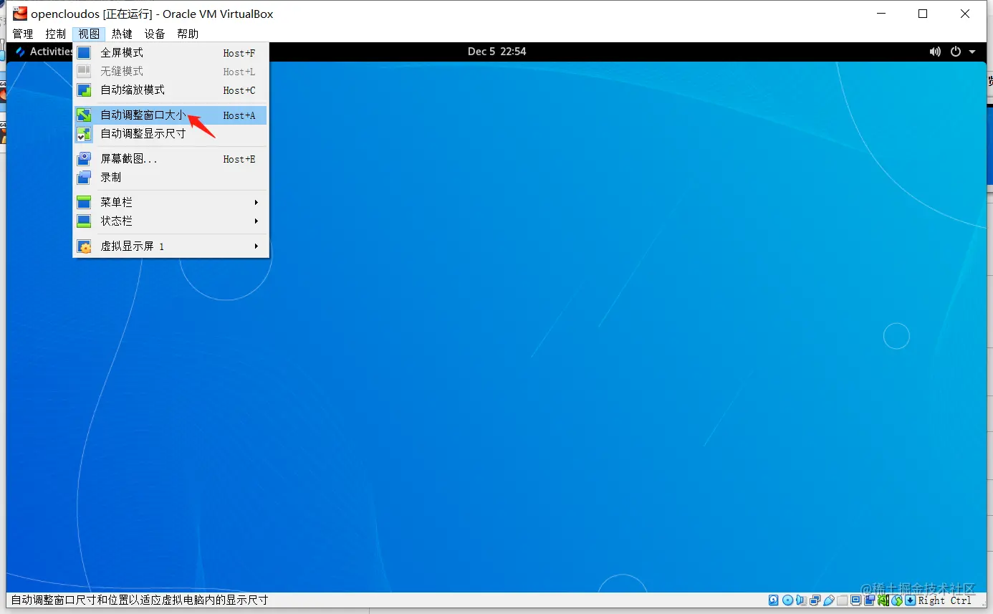
Task: Click the green CPU virtualization features icon
Action: [883, 600]
